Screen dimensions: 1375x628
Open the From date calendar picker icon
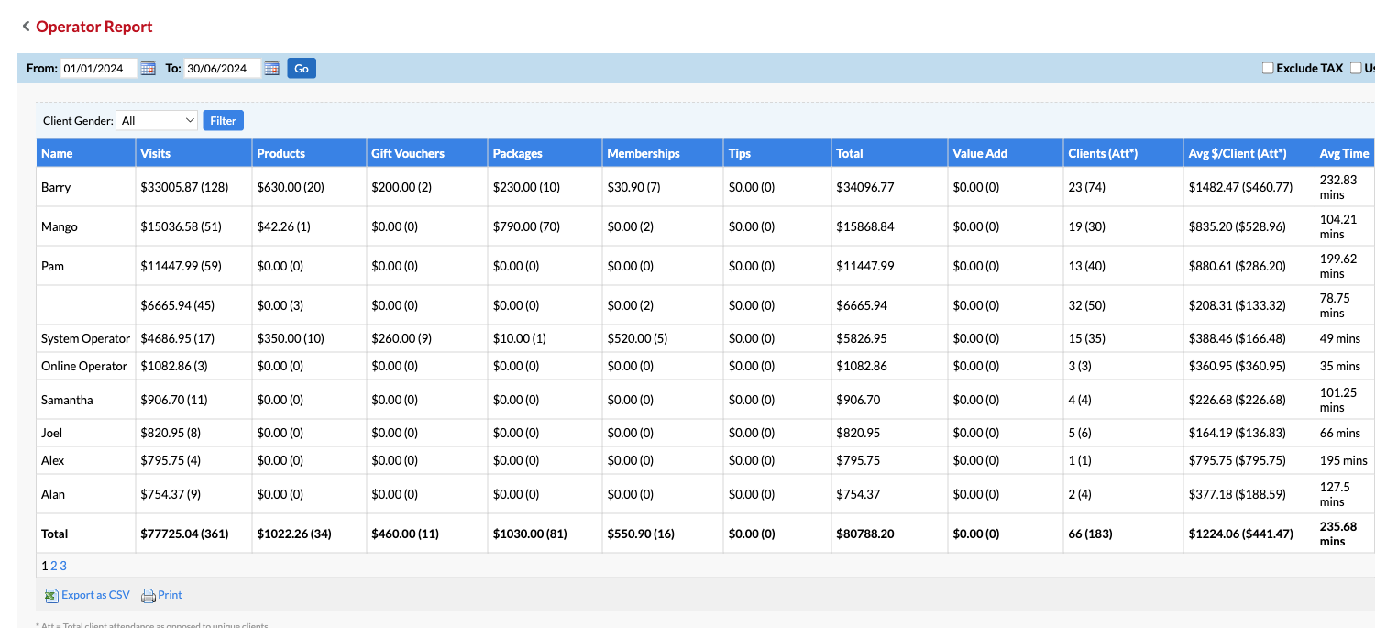tap(148, 69)
